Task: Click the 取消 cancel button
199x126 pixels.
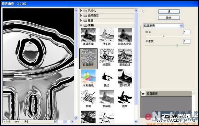Action: coord(169,18)
